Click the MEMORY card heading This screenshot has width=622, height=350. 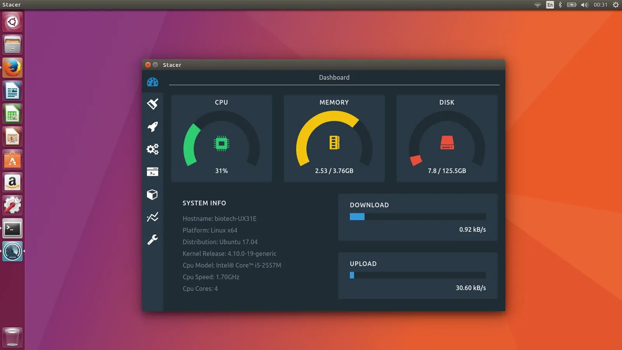(x=334, y=102)
